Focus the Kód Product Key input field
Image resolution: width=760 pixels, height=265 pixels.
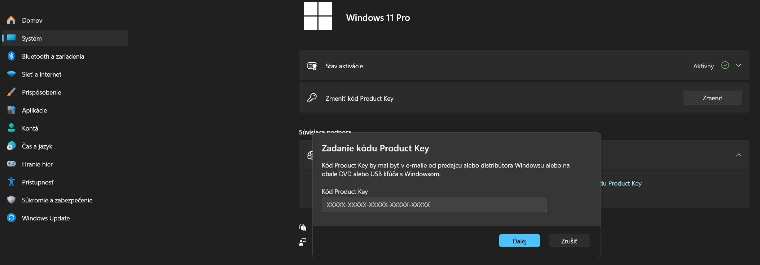(434, 205)
